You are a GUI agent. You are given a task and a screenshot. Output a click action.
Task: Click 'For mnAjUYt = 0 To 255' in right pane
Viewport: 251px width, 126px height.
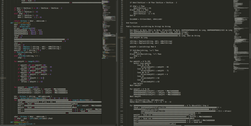click(140, 61)
